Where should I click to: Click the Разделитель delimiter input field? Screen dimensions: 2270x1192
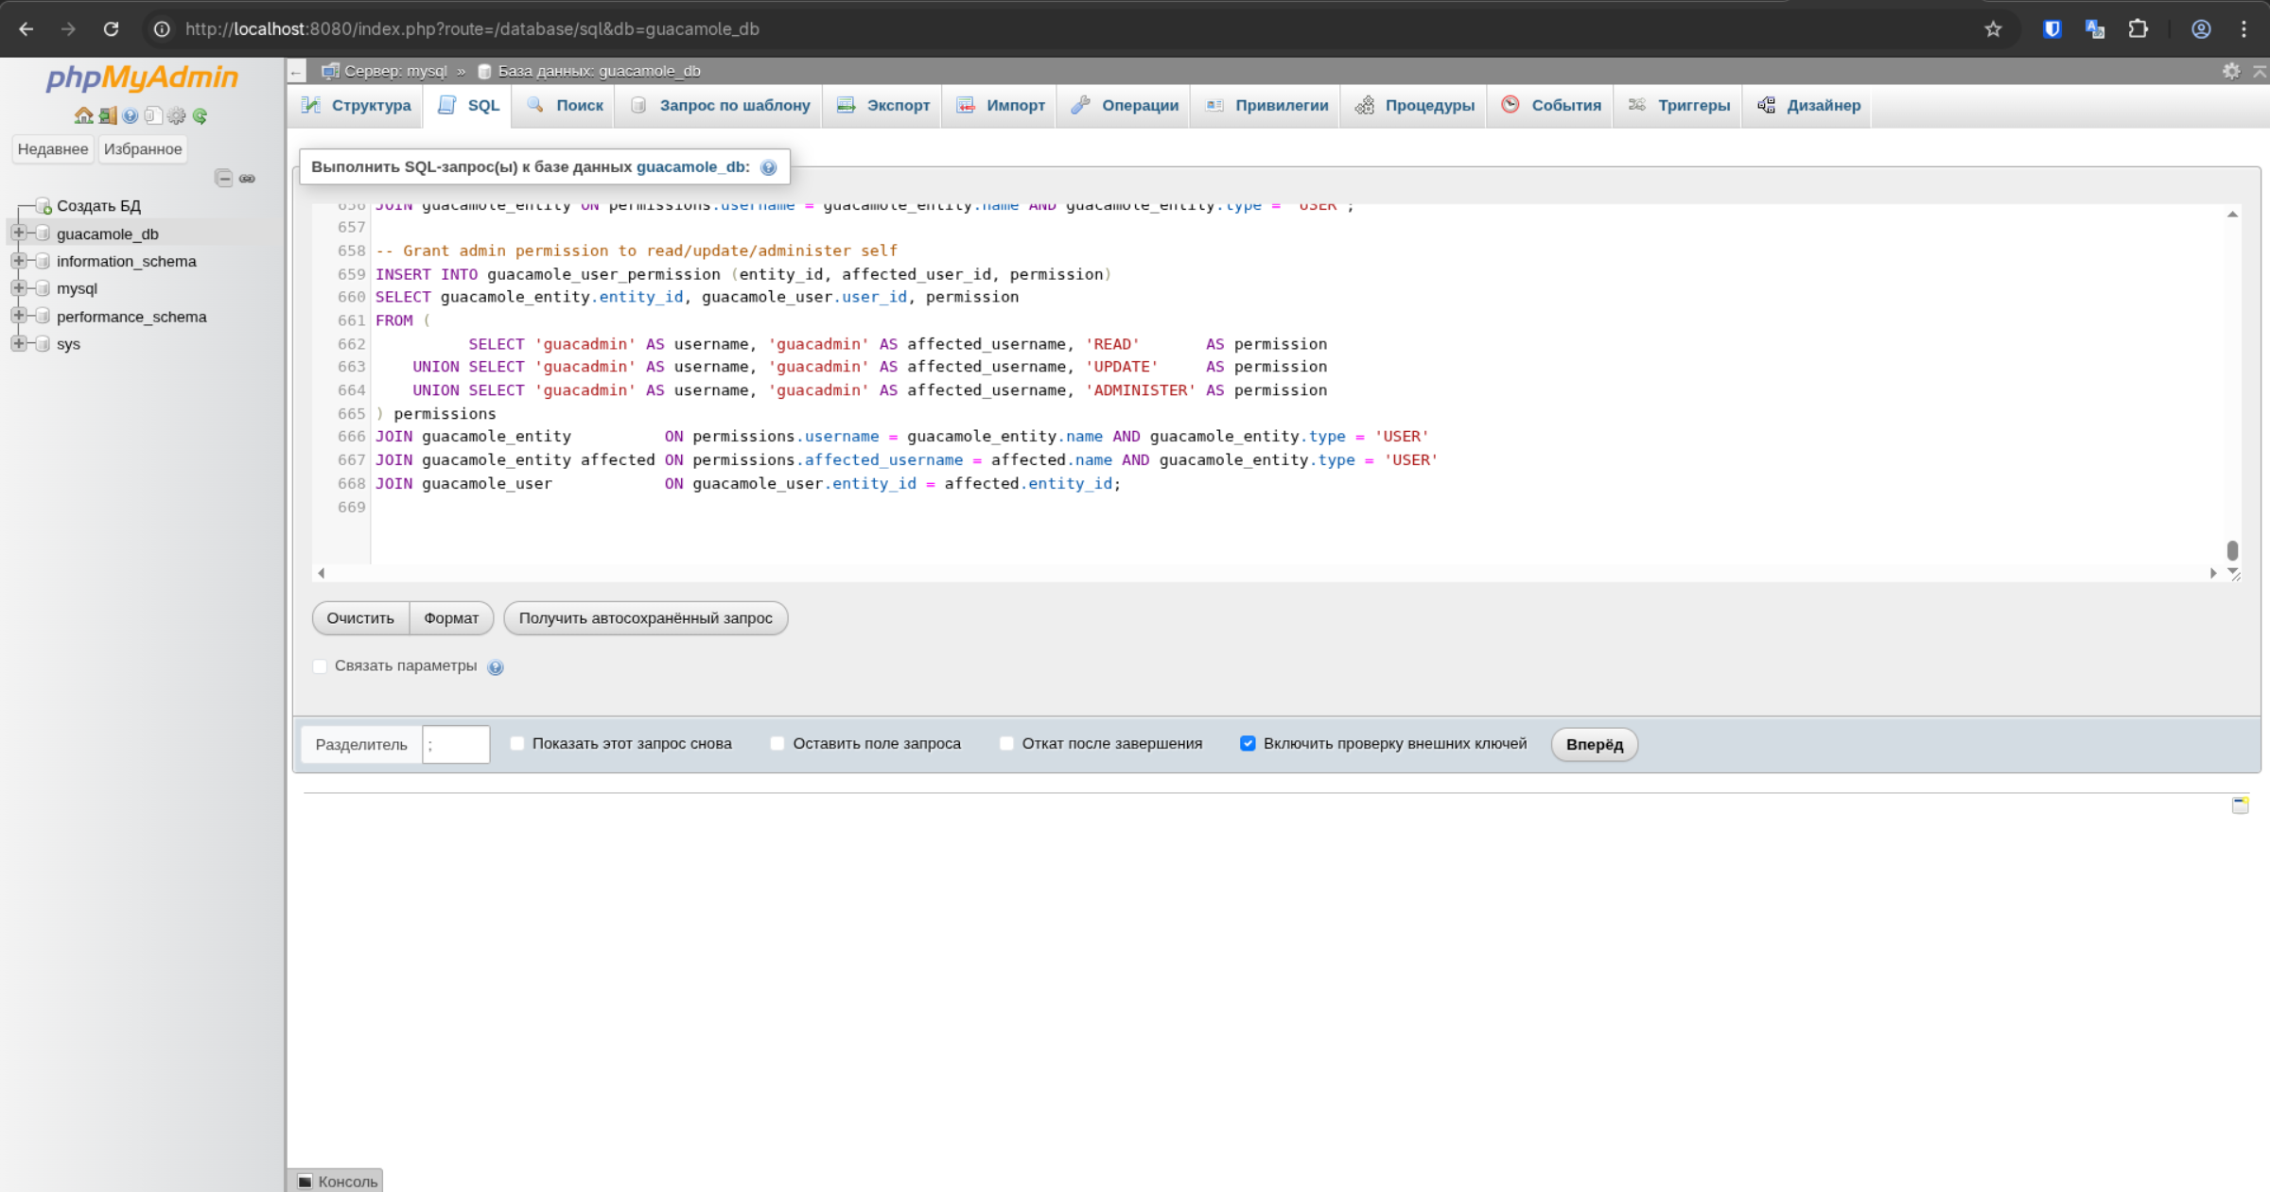coord(456,744)
